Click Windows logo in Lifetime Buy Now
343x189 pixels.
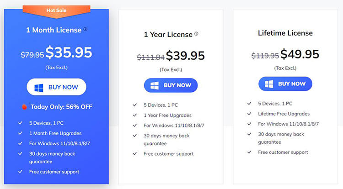pyautogui.click(x=269, y=84)
